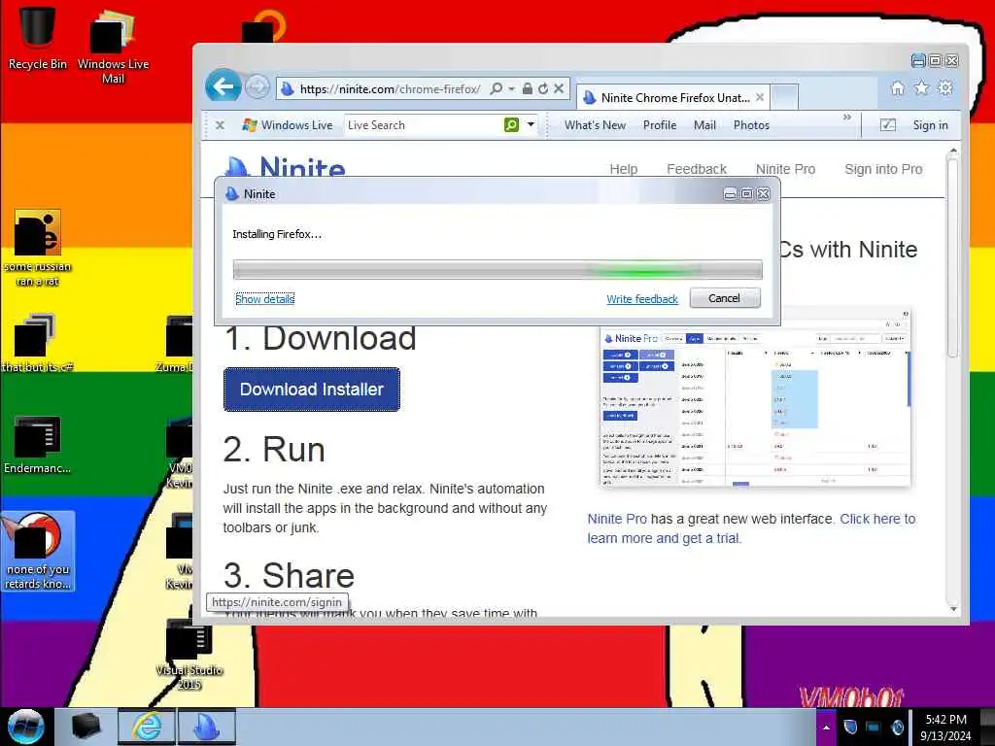
Task: Click the page scrollbar up arrow
Action: click(952, 151)
